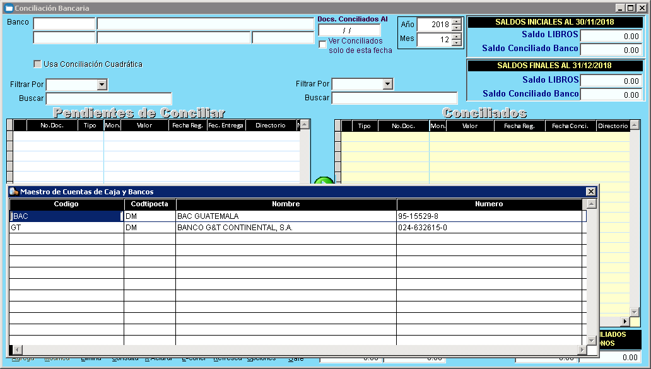Toggle Ver Conciliados solo de esta fecha
651x369 pixels.
click(323, 44)
